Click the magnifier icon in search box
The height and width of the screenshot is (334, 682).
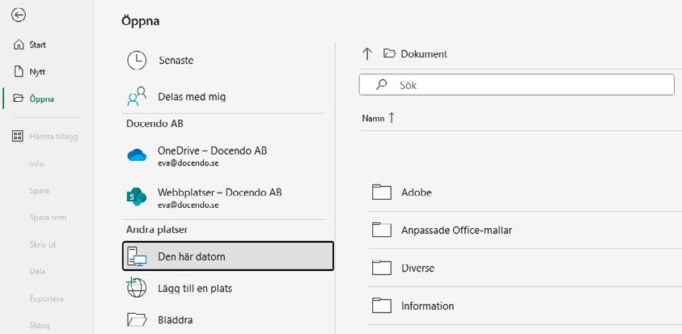(x=381, y=84)
